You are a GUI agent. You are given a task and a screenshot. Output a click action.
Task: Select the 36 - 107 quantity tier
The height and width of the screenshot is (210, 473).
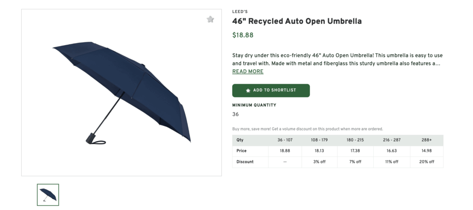(x=285, y=140)
